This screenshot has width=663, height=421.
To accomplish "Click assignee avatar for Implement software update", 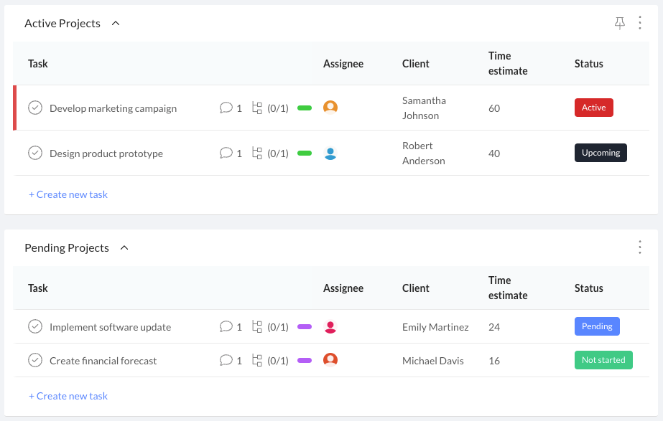I will pyautogui.click(x=330, y=327).
